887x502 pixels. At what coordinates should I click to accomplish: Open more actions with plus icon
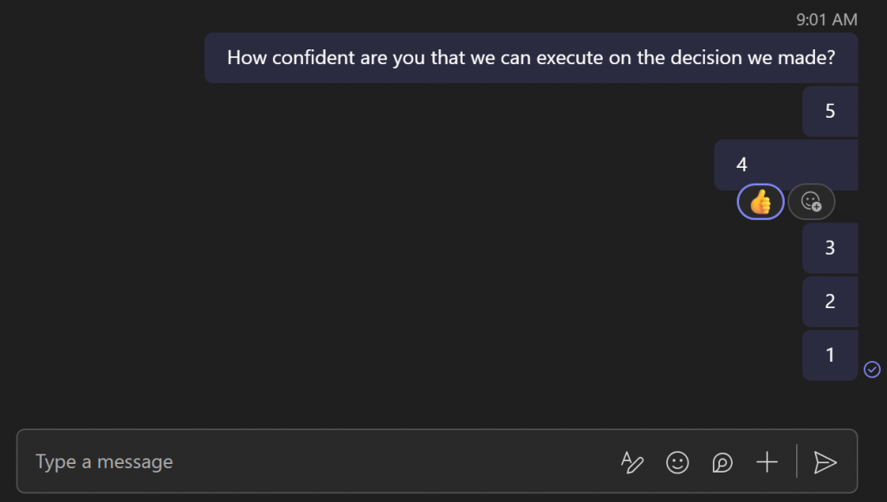pos(767,462)
